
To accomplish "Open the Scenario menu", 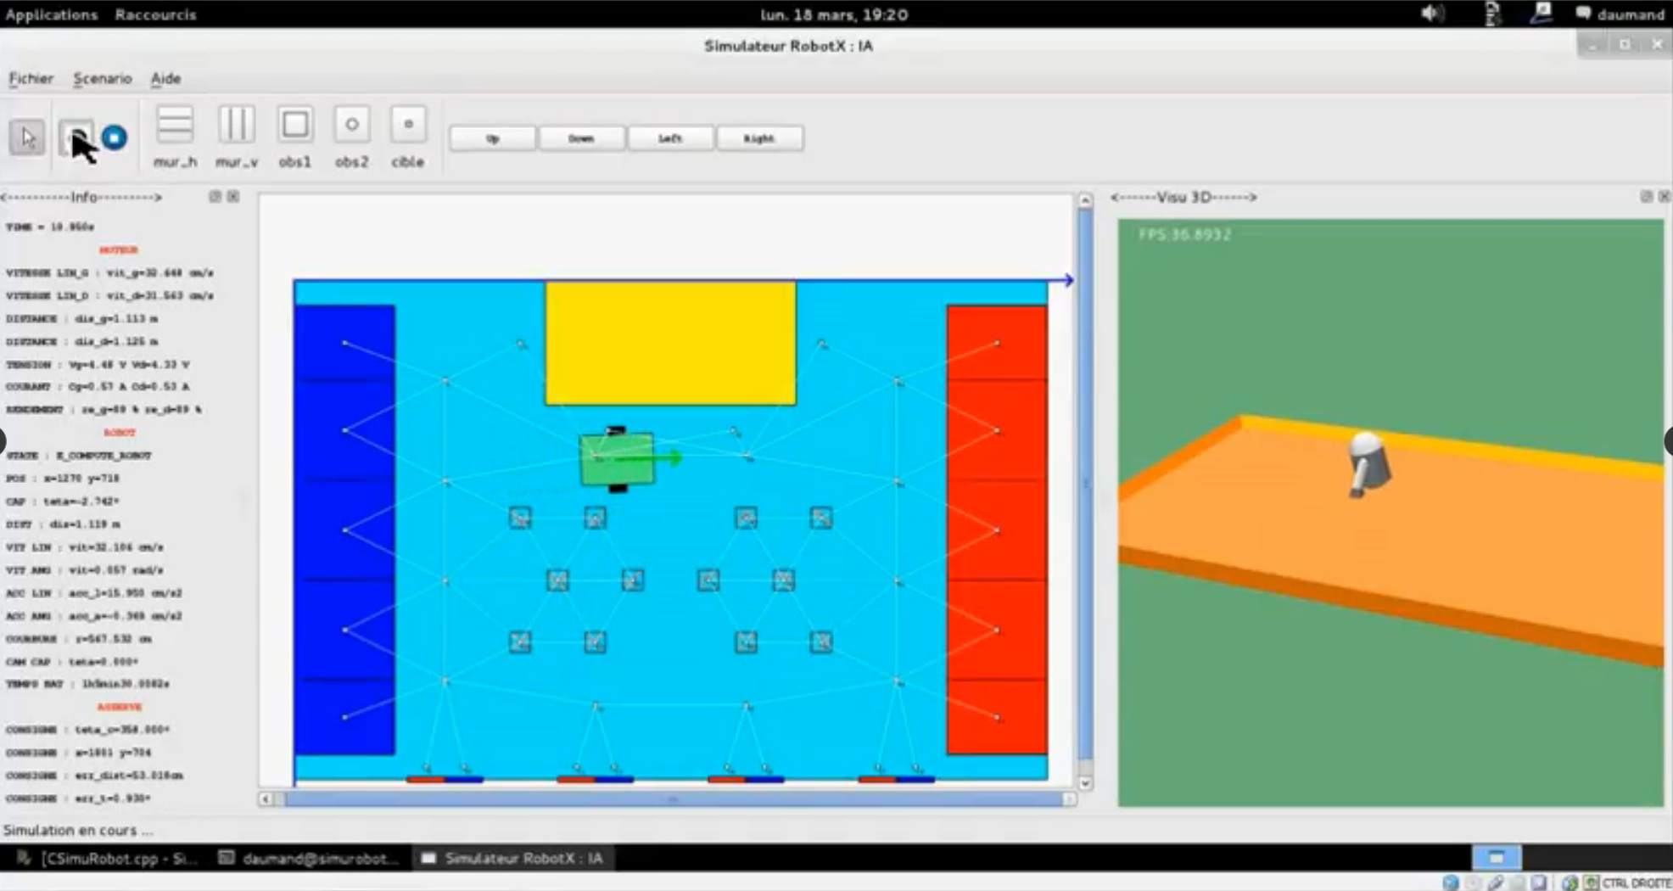I will click(103, 78).
